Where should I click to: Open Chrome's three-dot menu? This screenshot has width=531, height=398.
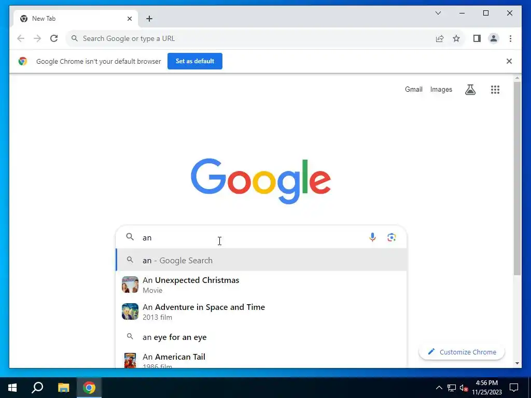click(510, 38)
